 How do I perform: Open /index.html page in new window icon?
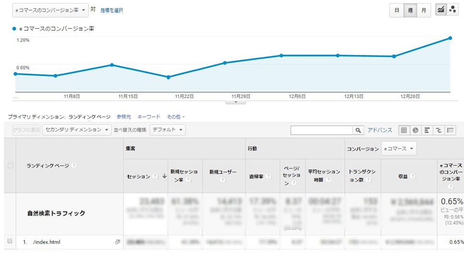(x=118, y=242)
